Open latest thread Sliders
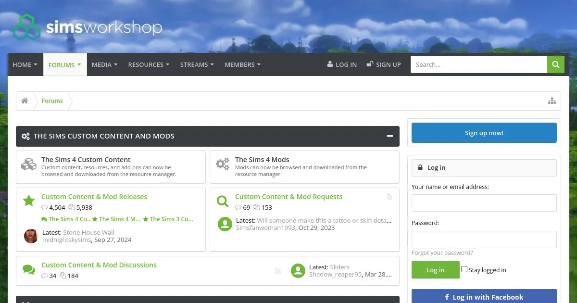 [x=339, y=267]
